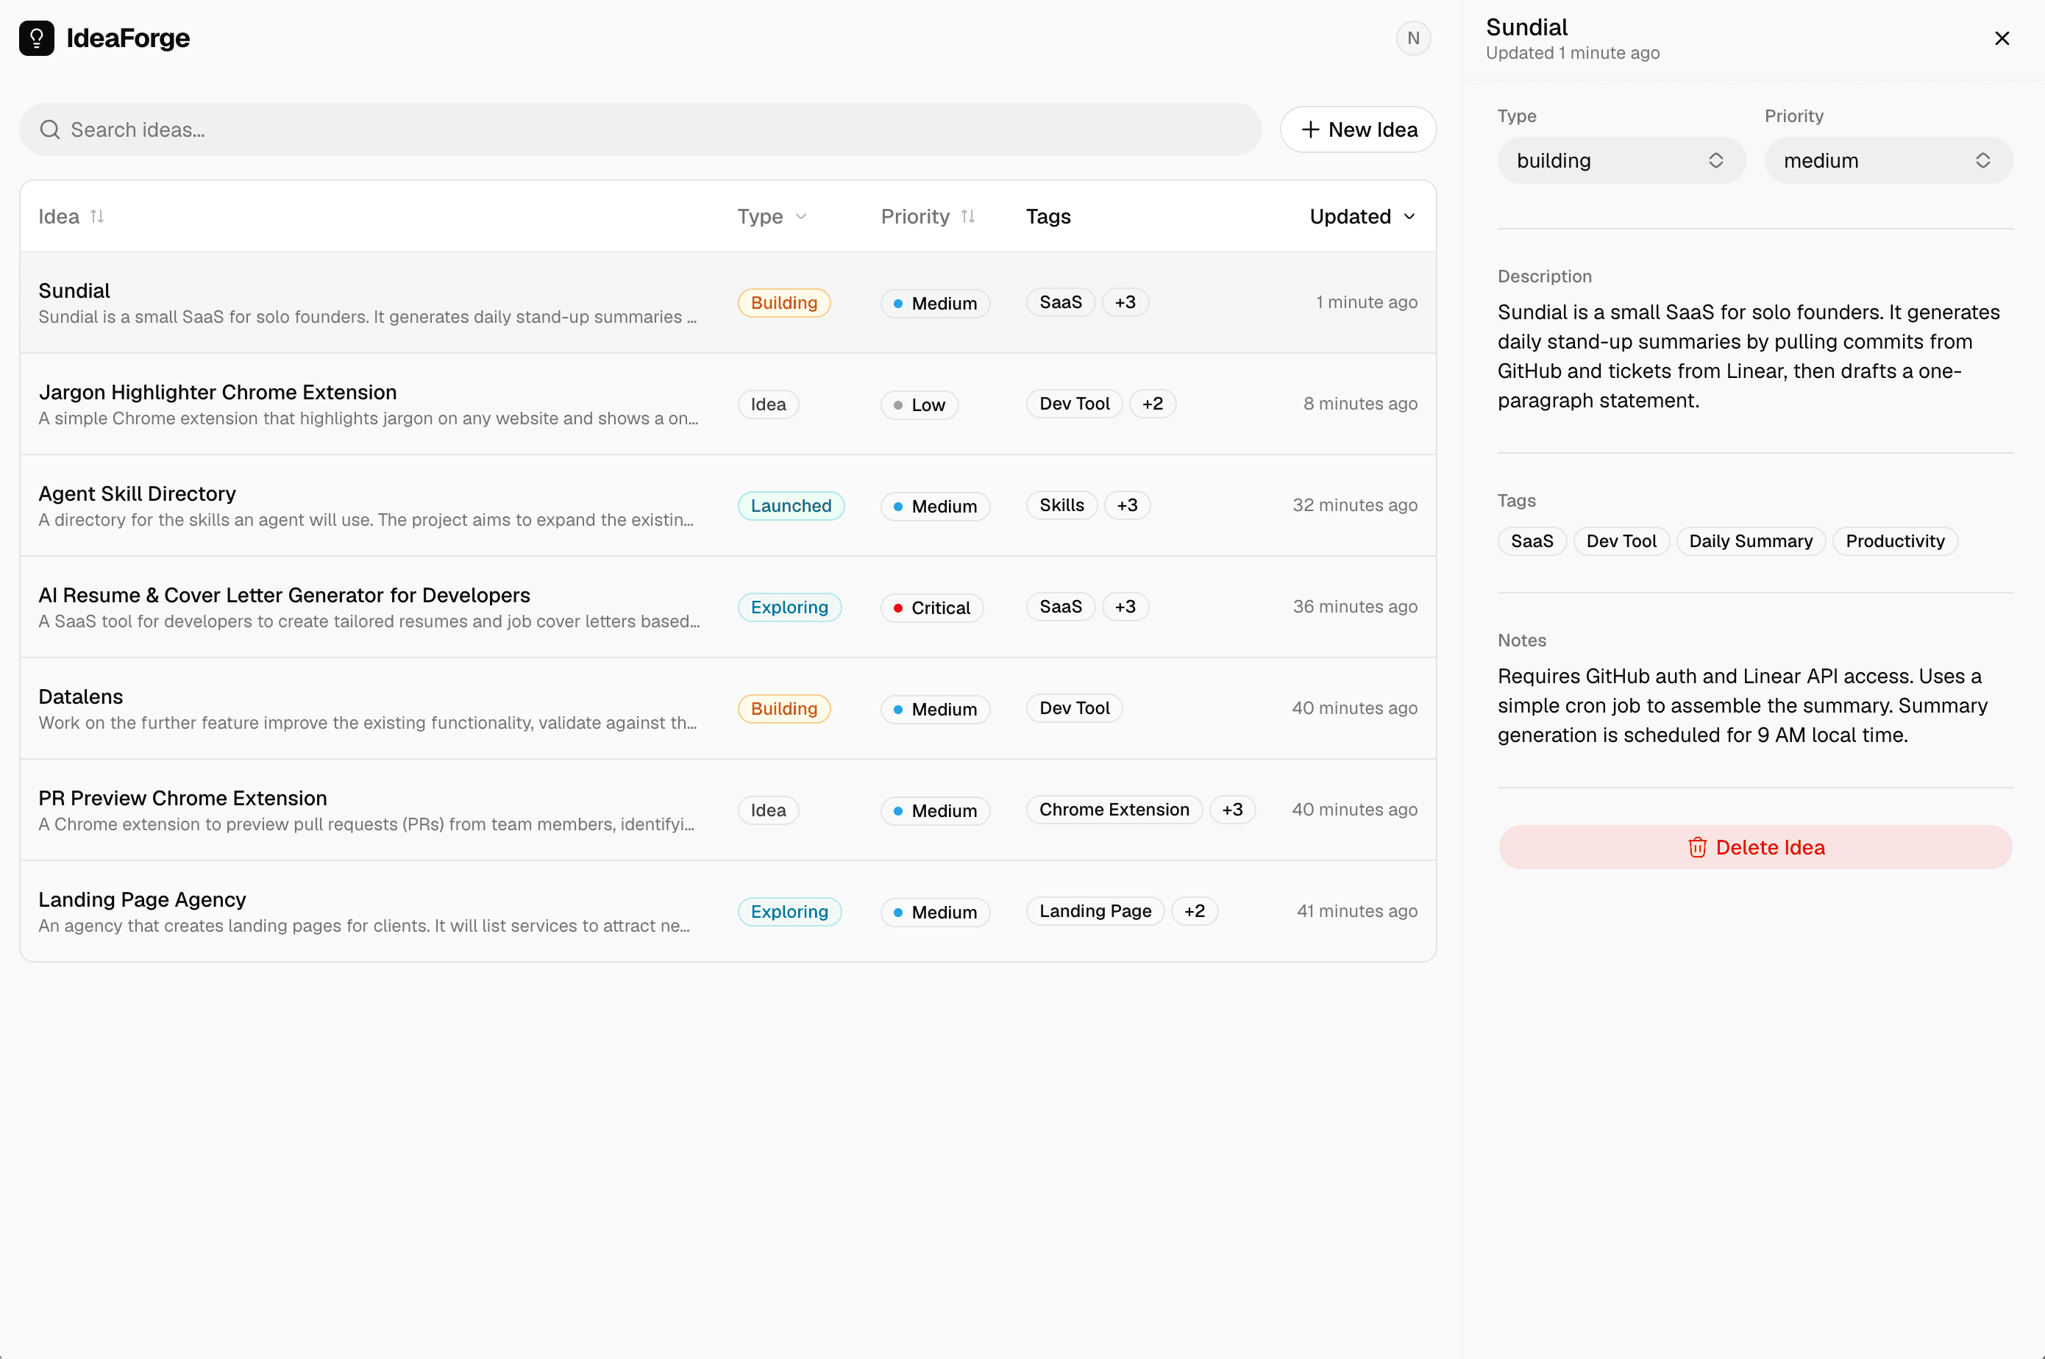Click SaaS tag in detail panel
Viewport: 2045px width, 1359px height.
1532,541
